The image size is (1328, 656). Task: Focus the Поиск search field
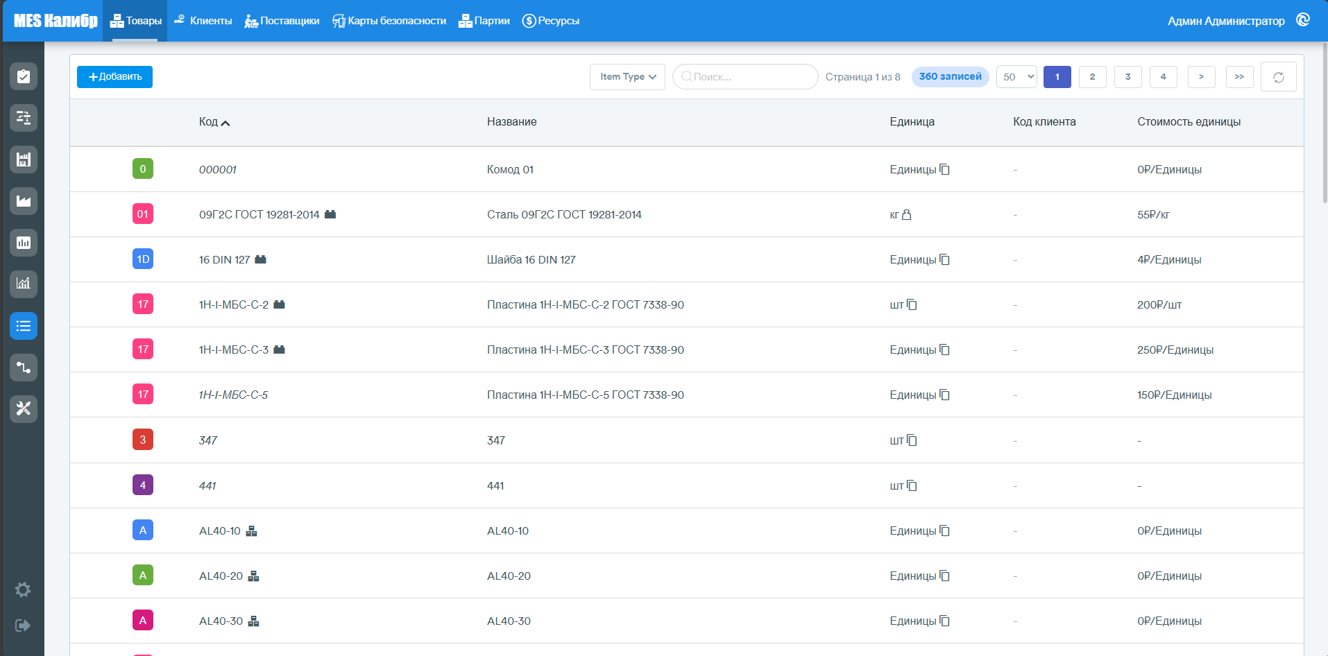745,77
